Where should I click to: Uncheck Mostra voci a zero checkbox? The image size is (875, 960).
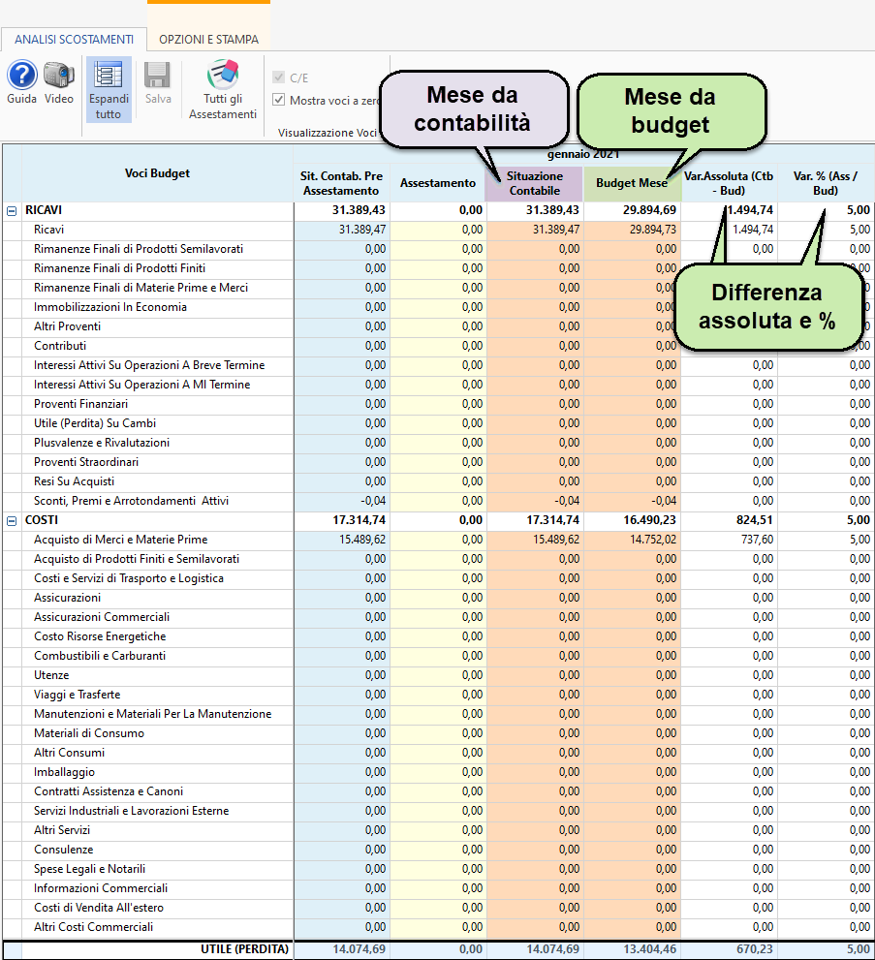tap(279, 100)
